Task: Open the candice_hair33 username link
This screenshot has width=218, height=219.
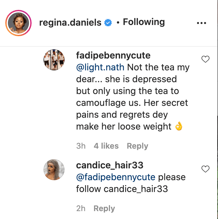Action: coord(110,165)
